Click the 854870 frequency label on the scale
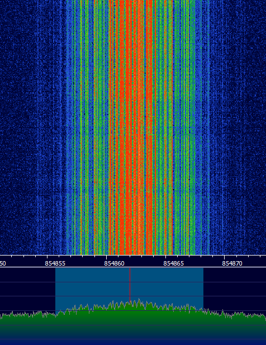 click(x=232, y=263)
